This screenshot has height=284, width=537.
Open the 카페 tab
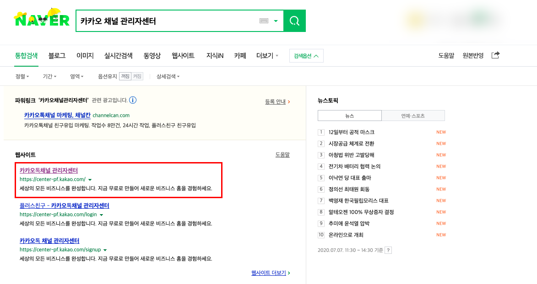click(240, 55)
